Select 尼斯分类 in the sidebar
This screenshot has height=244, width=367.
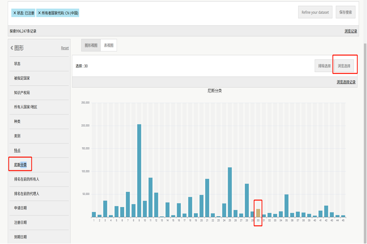pos(39,165)
